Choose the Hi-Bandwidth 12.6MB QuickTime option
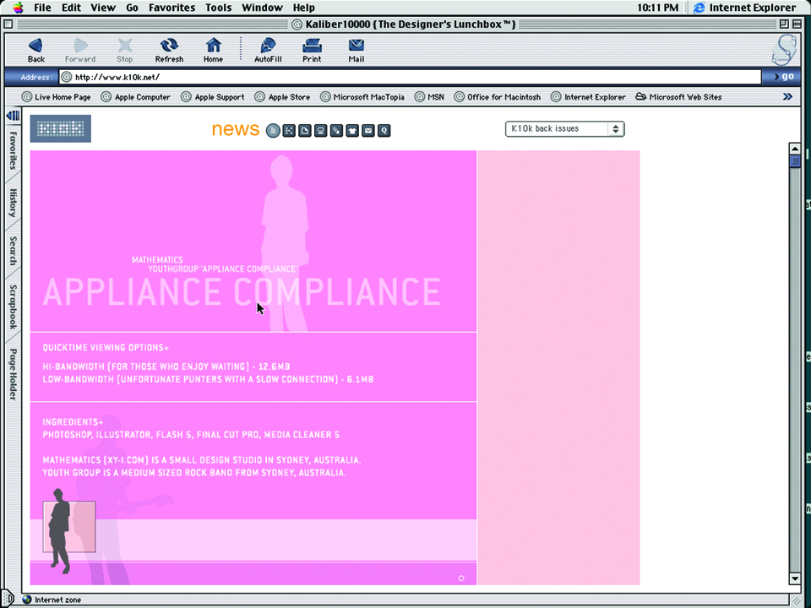This screenshot has height=608, width=811. click(x=166, y=366)
